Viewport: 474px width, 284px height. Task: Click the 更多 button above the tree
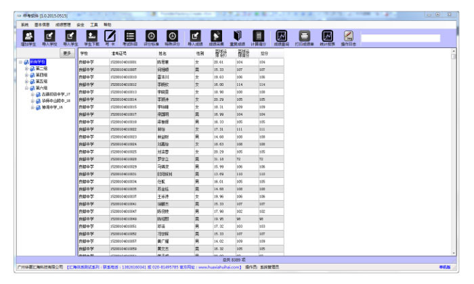pos(66,53)
